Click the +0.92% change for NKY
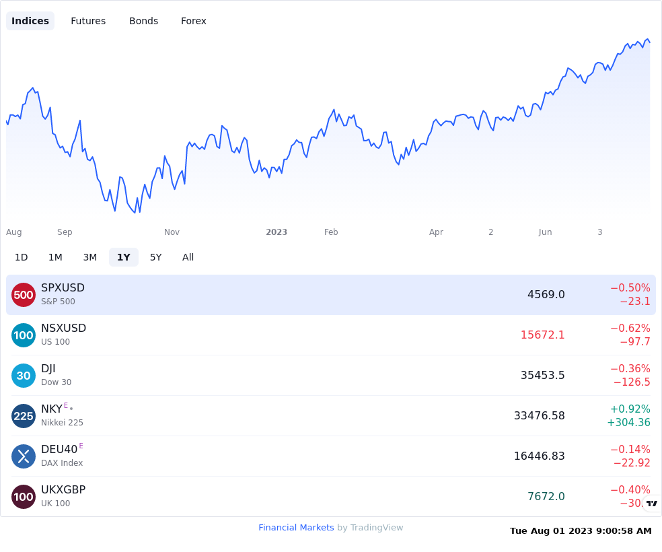Viewport: 662px width, 552px height. point(630,409)
